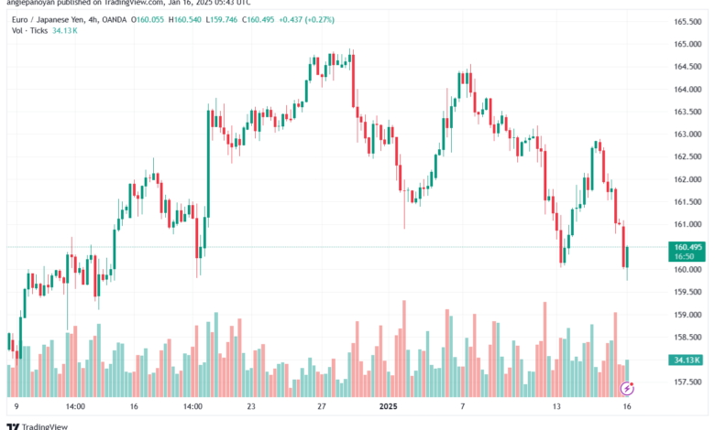Click the 34.13K volume tag on axis

pos(687,360)
